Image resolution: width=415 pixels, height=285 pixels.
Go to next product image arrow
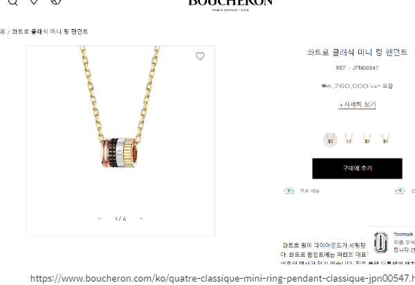[140, 219]
